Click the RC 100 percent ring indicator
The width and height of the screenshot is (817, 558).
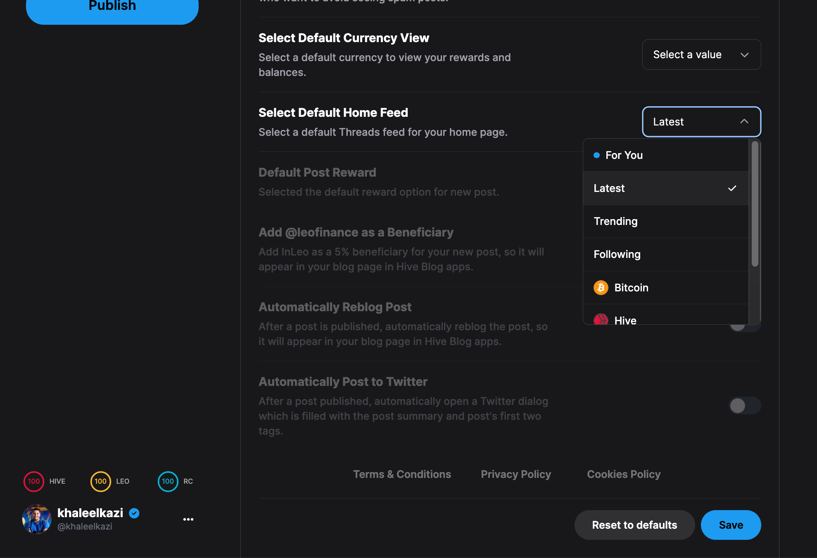(168, 481)
